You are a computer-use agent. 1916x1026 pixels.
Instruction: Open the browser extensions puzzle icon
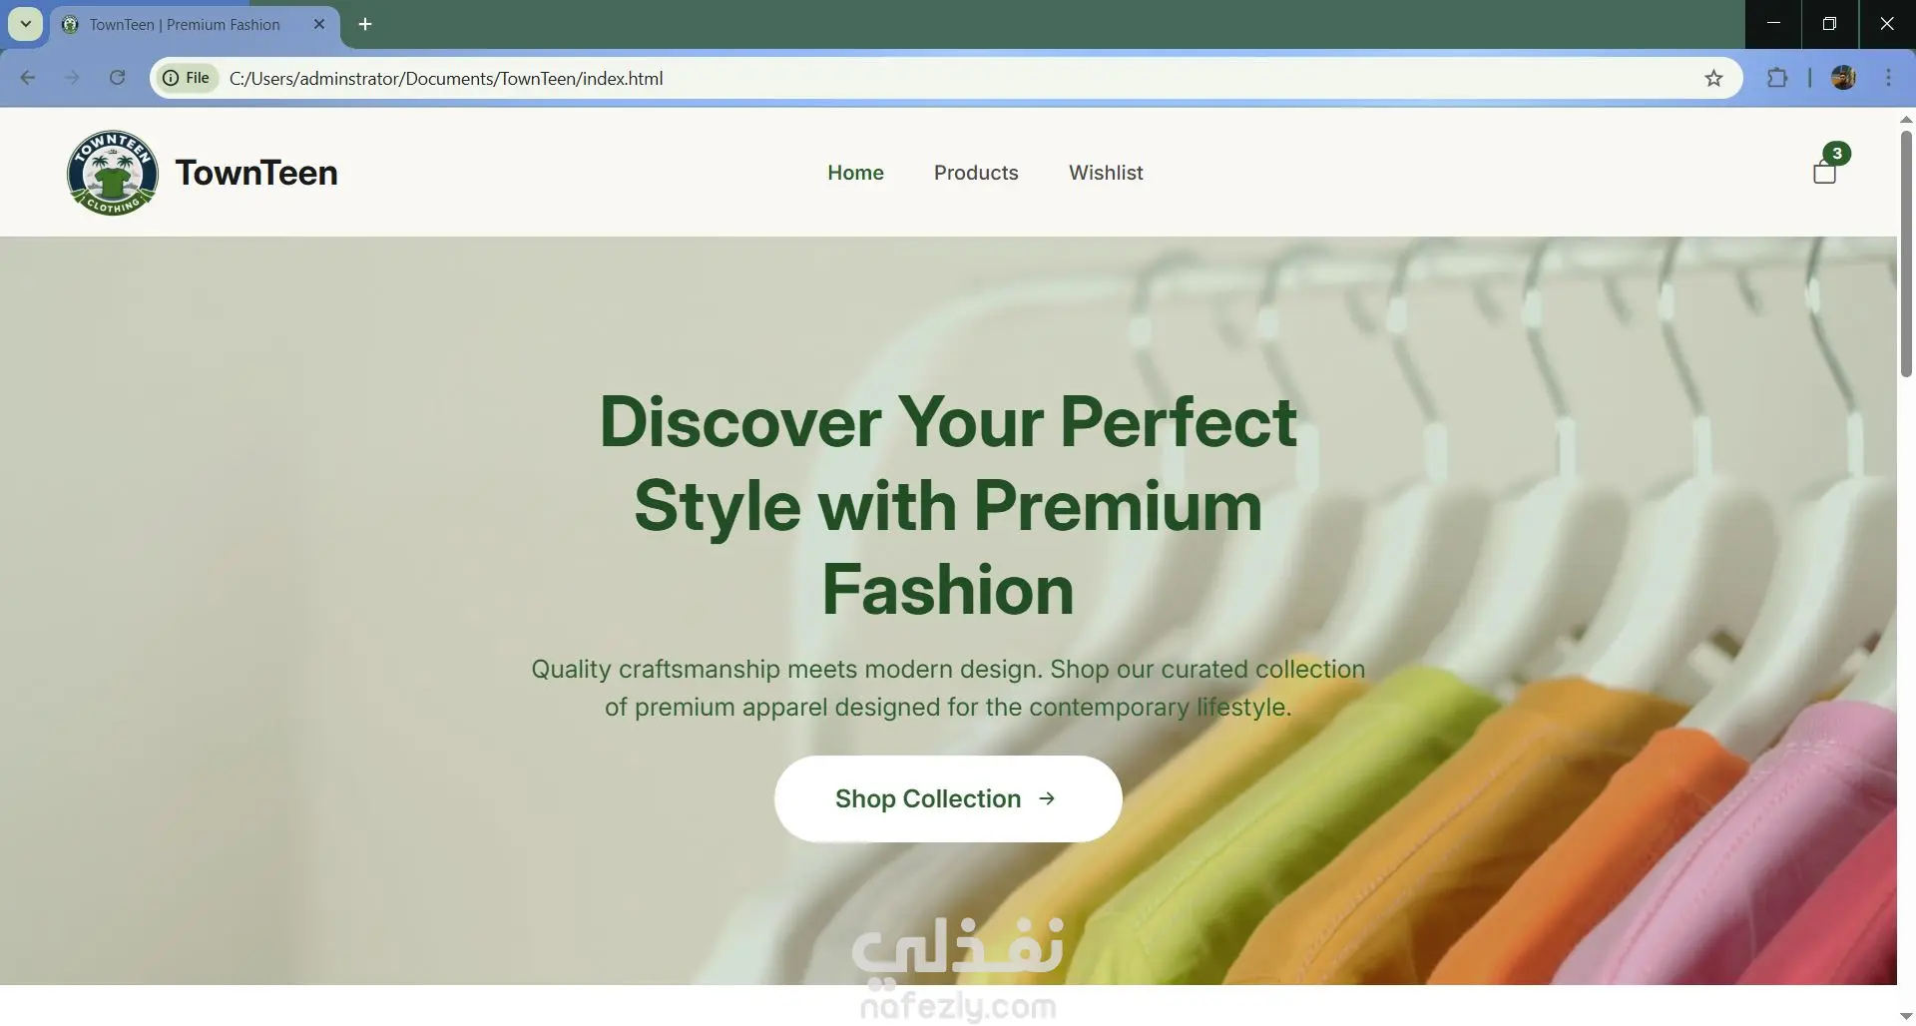pos(1777,78)
